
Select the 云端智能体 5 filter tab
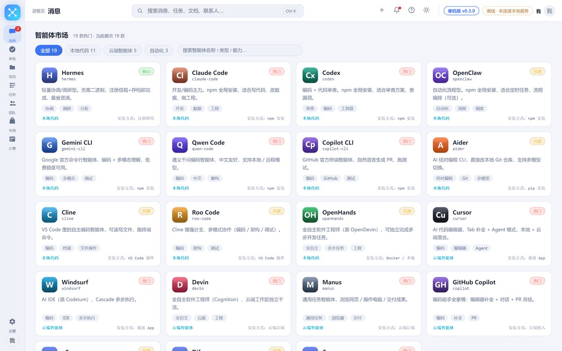point(123,51)
